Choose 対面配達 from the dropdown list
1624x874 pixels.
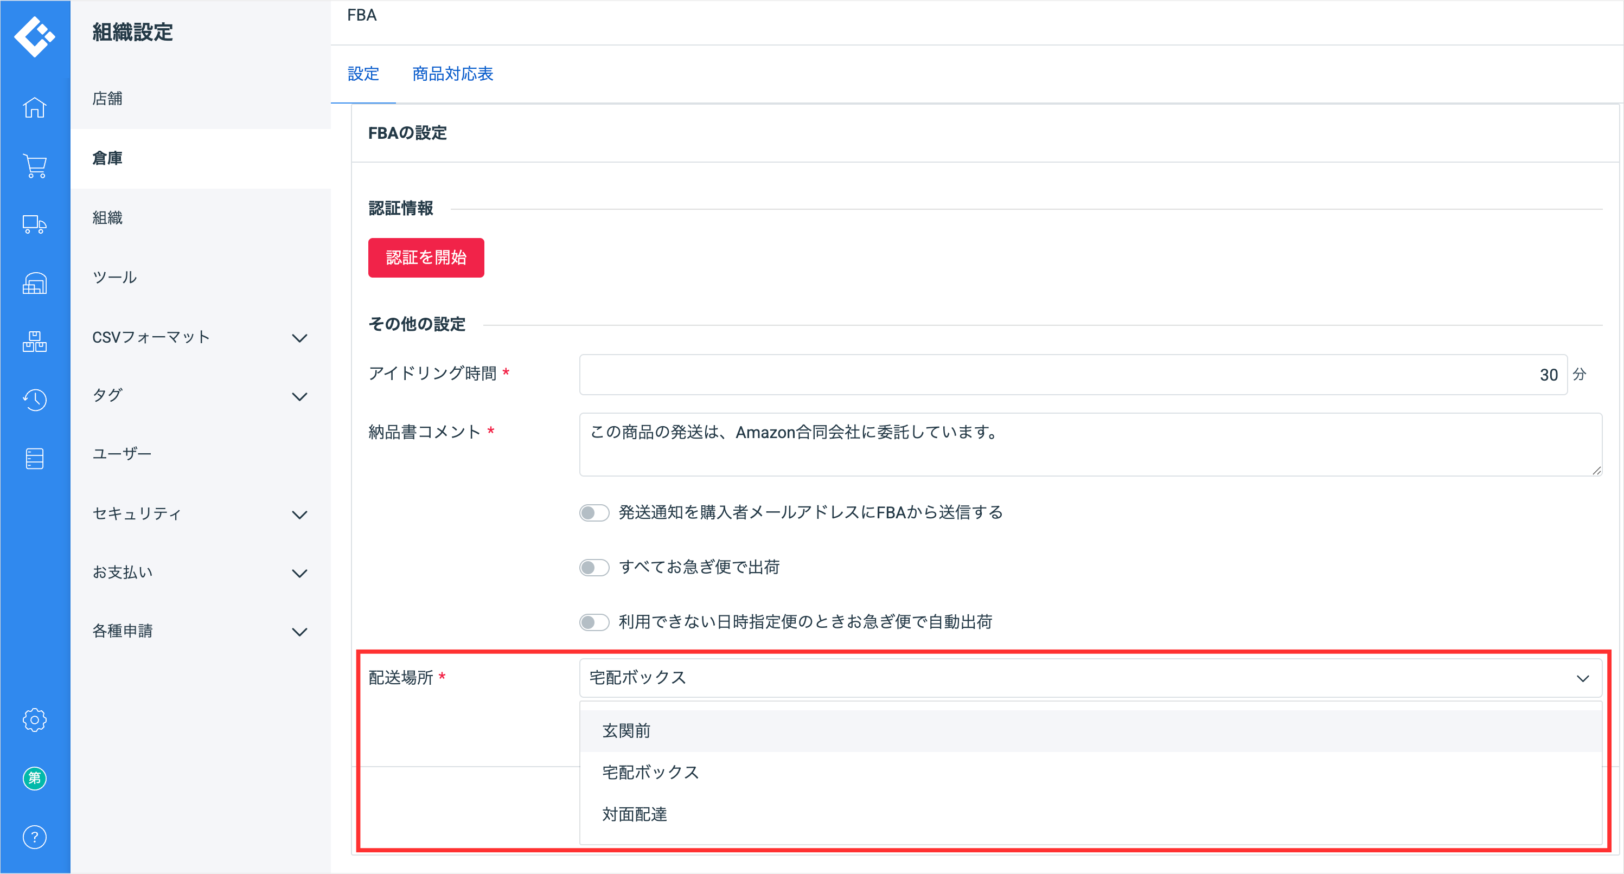[x=634, y=815]
